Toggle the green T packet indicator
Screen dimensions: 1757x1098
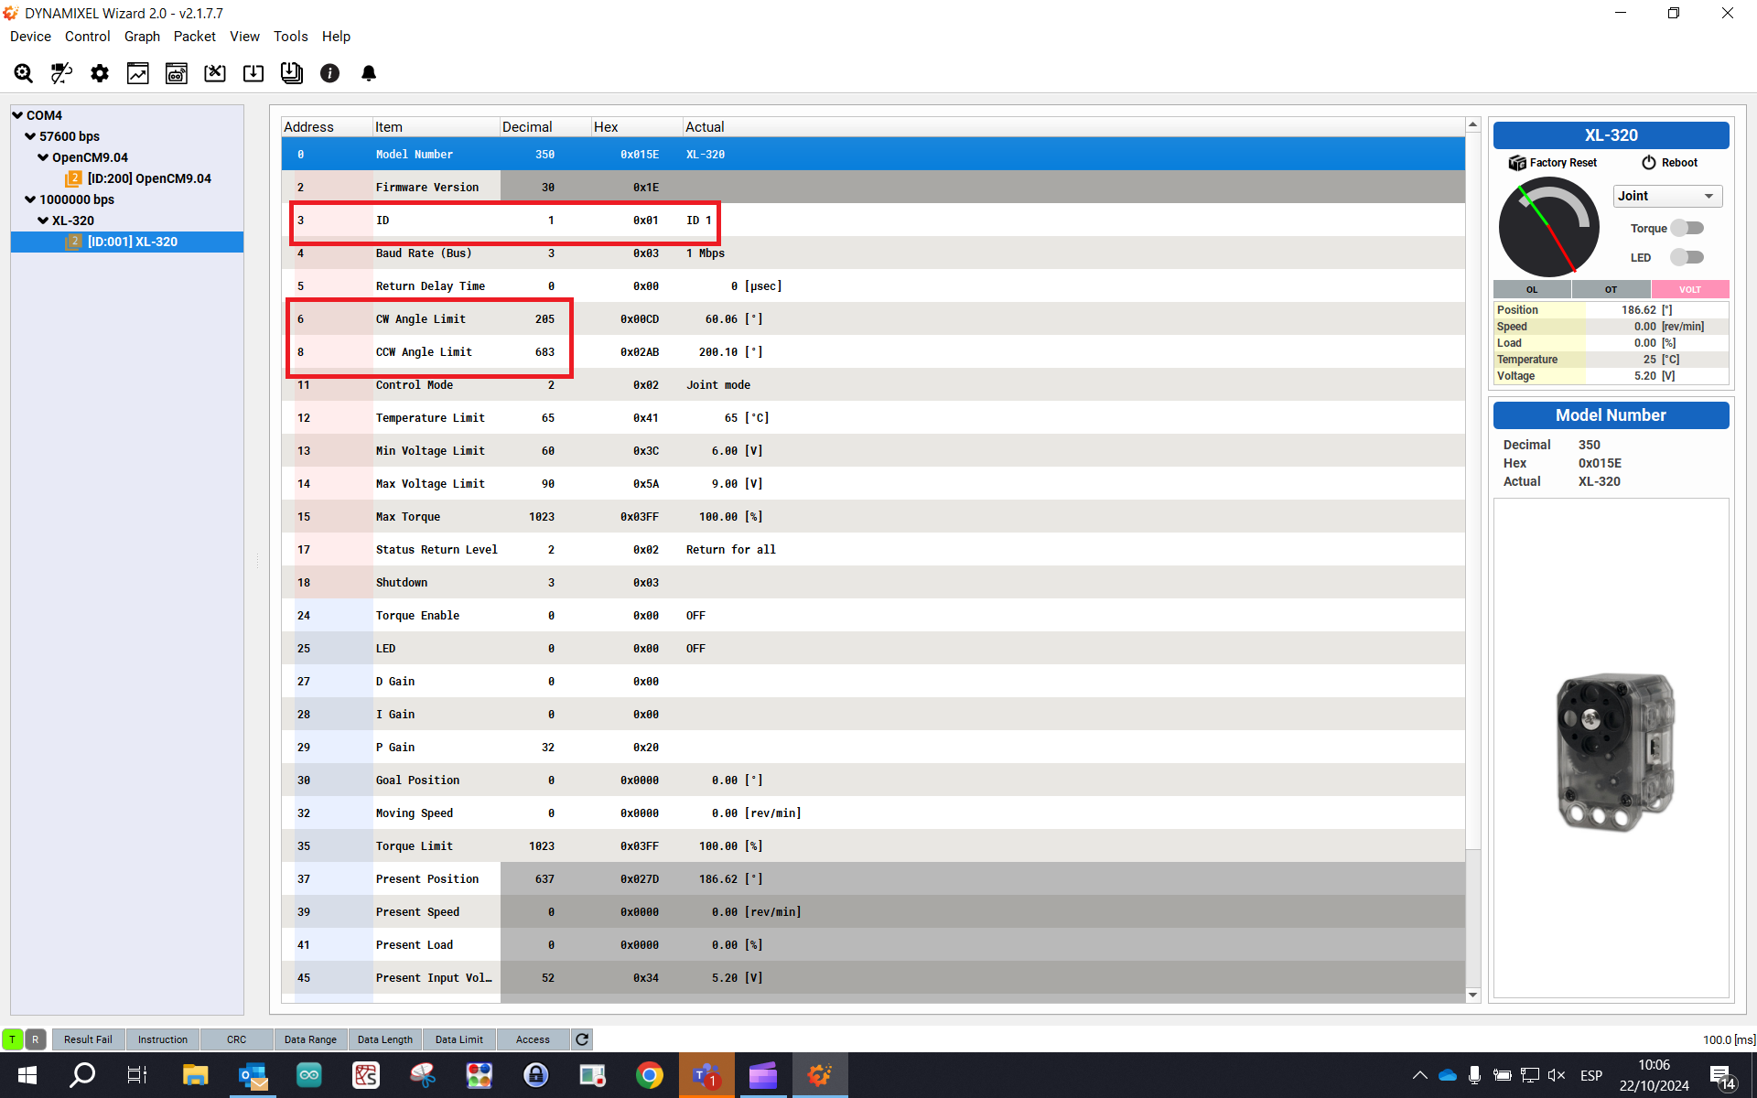click(13, 1039)
